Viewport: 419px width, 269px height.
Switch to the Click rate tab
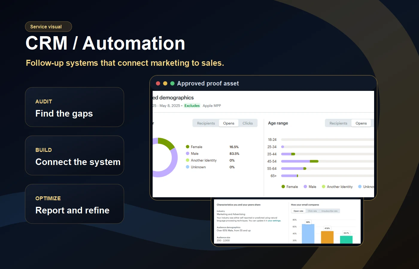pos(312,211)
